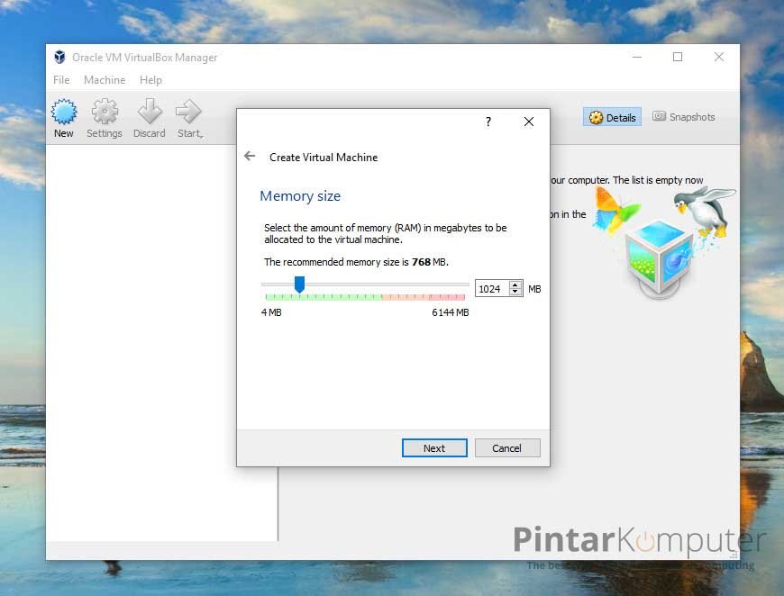Click the red zone of memory slider
The image size is (784, 596).
446,297
